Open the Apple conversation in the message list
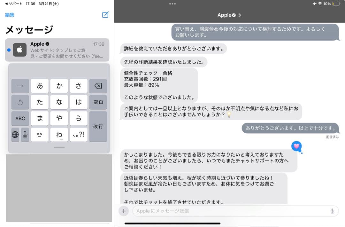Image resolution: width=345 pixels, height=227 pixels. [x=57, y=50]
